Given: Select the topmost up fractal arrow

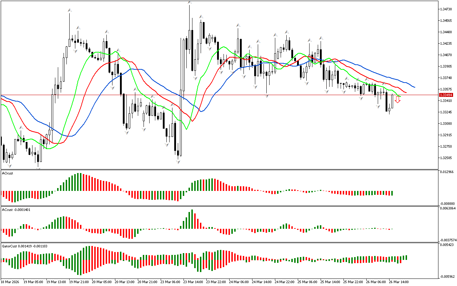Looking at the screenshot, I should coord(190,3).
